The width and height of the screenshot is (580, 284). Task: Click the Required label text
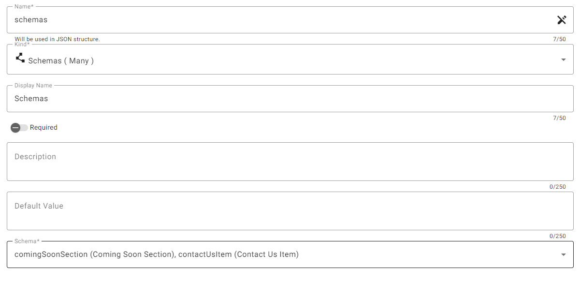[x=43, y=128]
